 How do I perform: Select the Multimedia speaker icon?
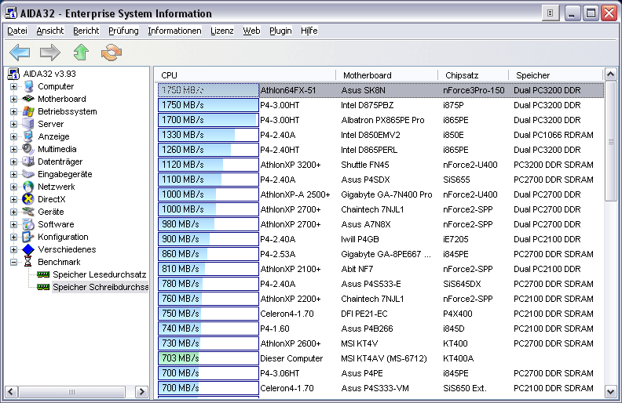coord(28,149)
